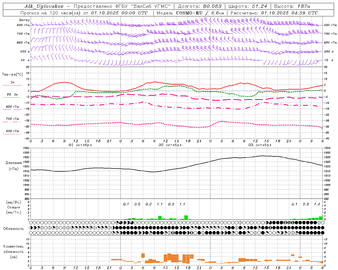Click the "Давление" pressure panel label
Image resolution: width=338 pixels, height=270 pixels.
pyautogui.click(x=14, y=163)
